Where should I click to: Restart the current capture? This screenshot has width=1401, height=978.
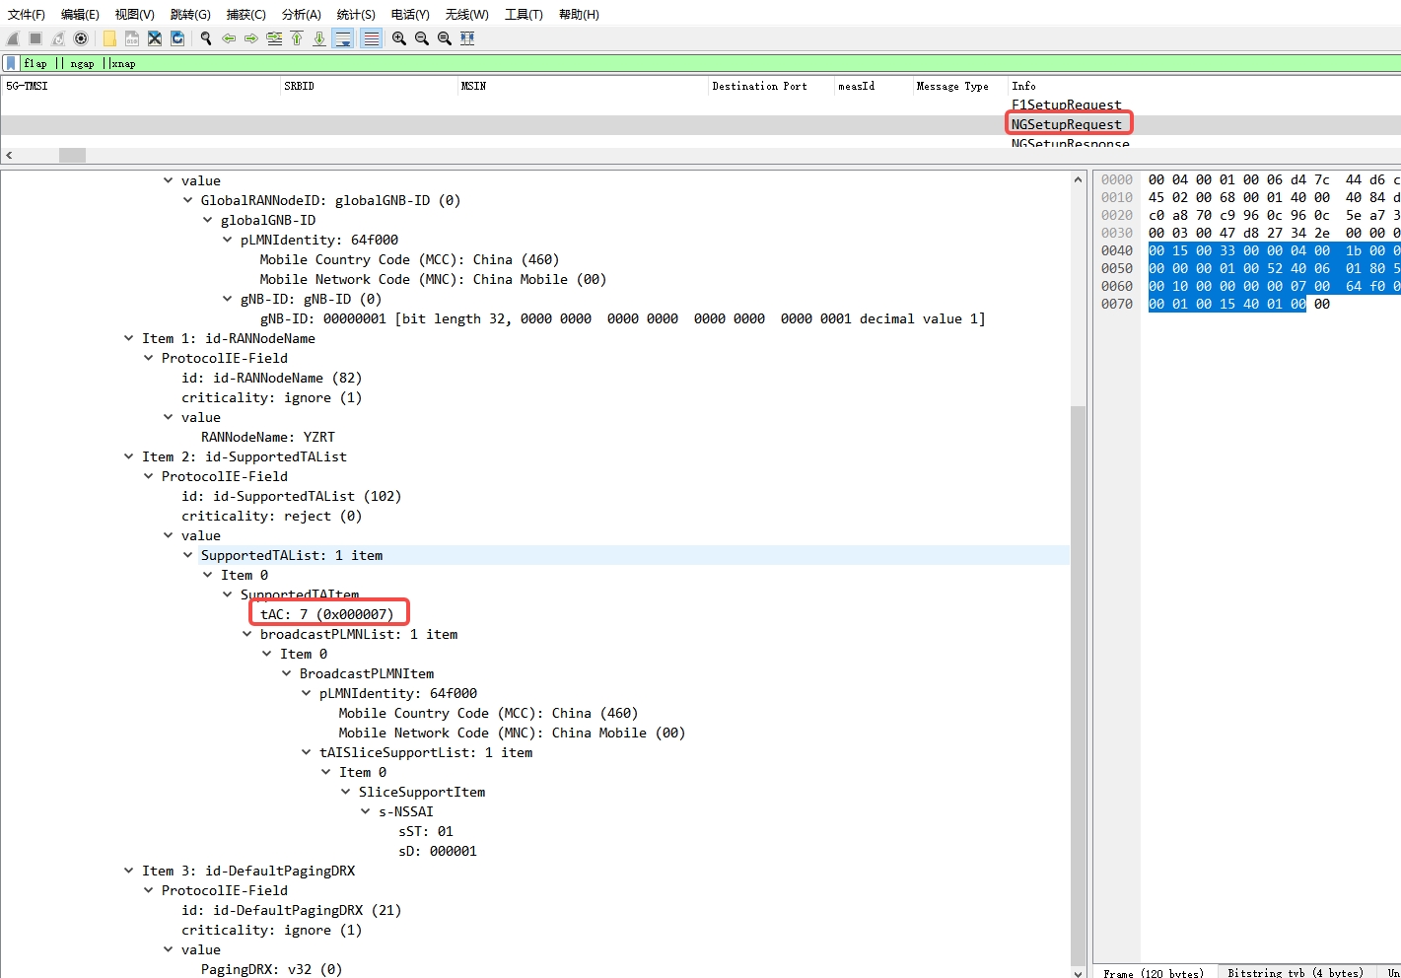click(58, 38)
